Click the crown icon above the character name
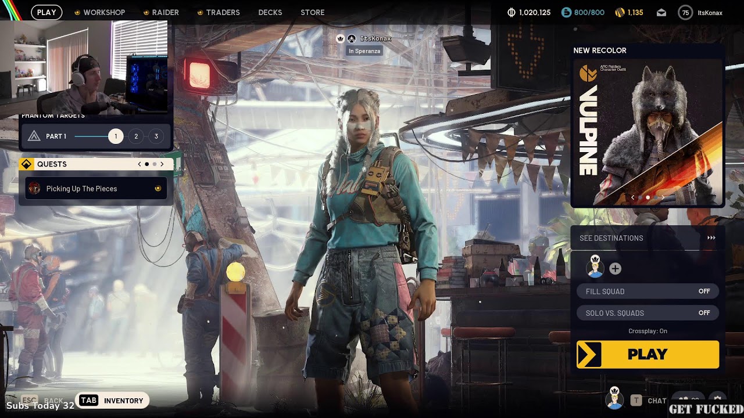744x418 pixels. [x=341, y=38]
